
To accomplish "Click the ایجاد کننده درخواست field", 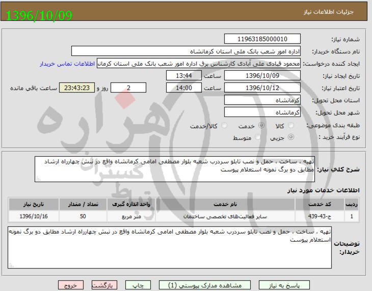I will coord(199,64).
